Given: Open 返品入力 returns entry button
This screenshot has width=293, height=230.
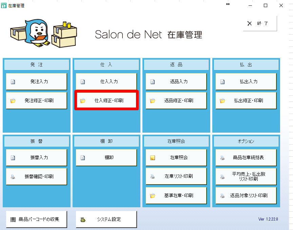Looking at the screenshot, I should (176, 81).
